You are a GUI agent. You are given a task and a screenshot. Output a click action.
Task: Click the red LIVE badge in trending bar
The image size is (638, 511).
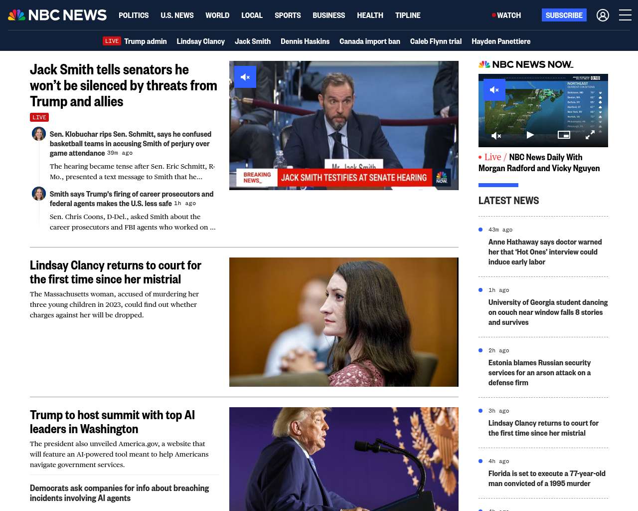pos(112,41)
